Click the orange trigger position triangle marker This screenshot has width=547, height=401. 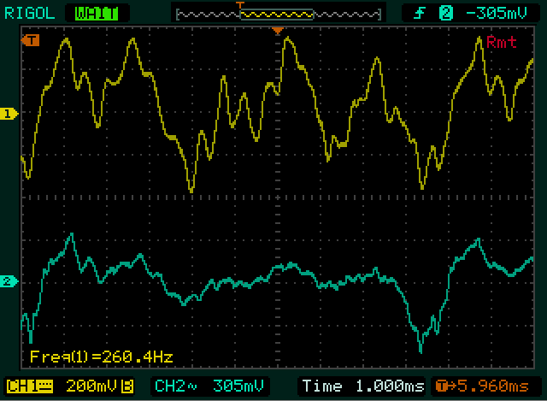click(x=277, y=32)
